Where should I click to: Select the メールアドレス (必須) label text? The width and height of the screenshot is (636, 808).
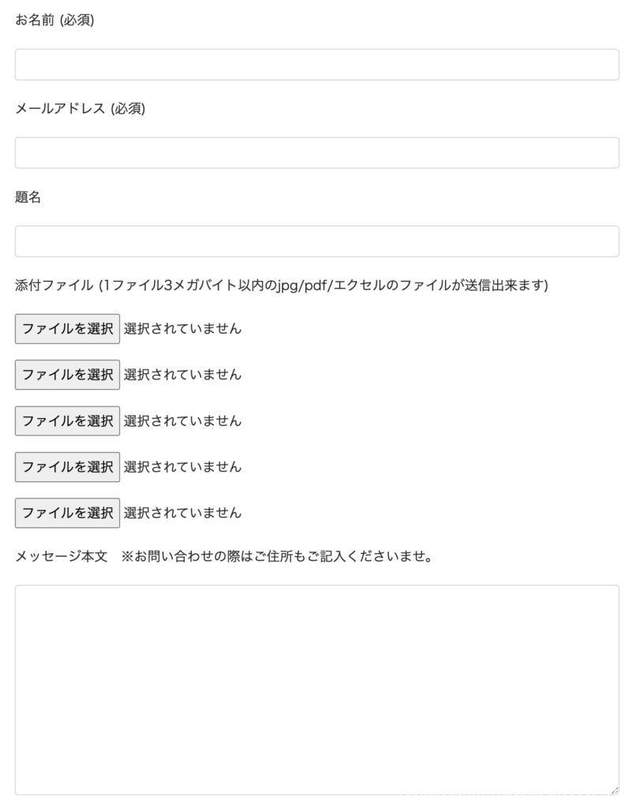80,109
